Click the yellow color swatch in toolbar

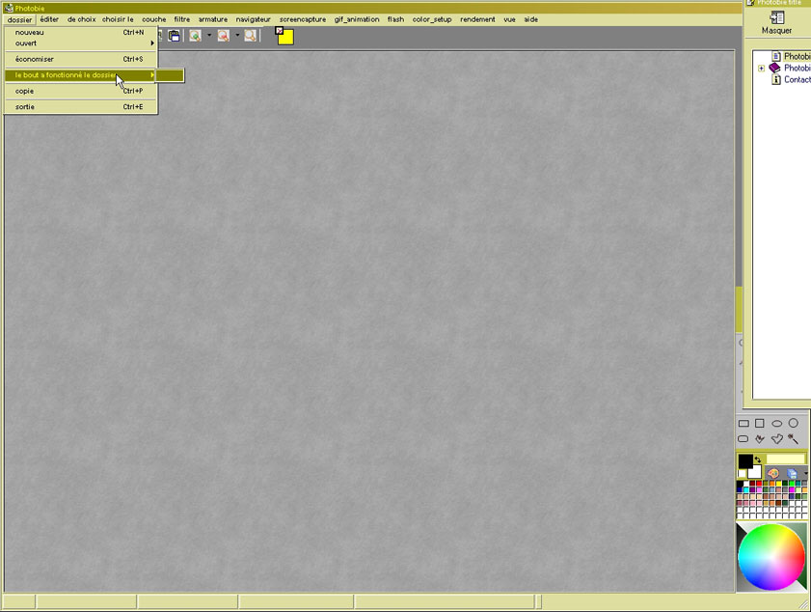[285, 37]
